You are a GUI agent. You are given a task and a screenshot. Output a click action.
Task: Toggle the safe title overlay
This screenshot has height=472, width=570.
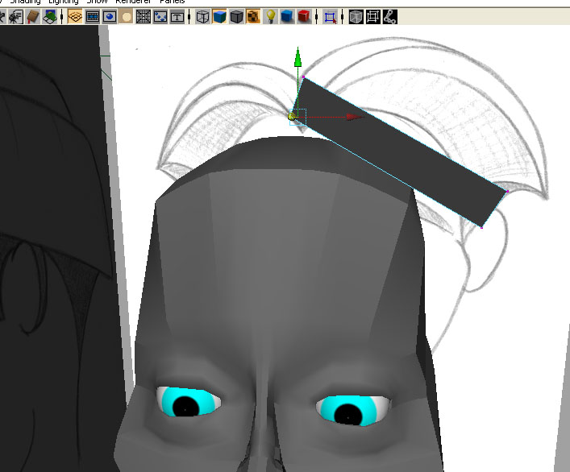coord(177,17)
